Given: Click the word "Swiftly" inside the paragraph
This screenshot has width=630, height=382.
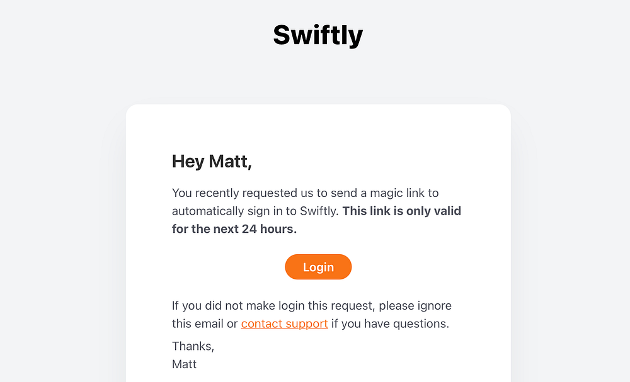Looking at the screenshot, I should 318,211.
